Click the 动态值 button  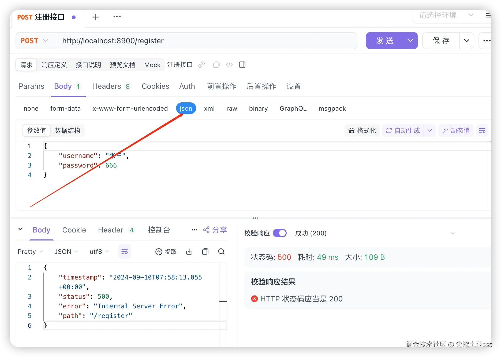pyautogui.click(x=456, y=130)
